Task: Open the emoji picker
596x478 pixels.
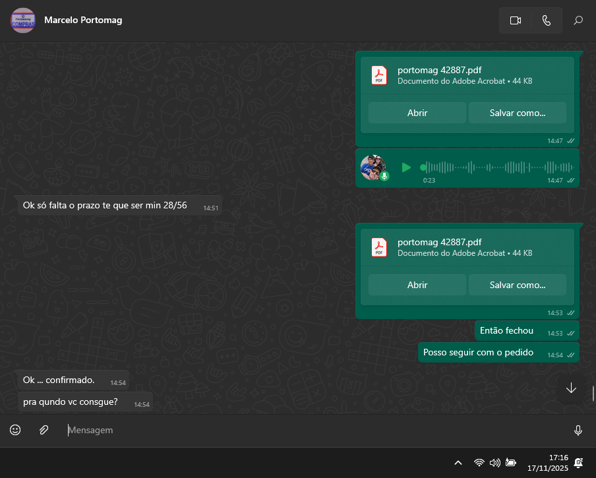Action: [x=15, y=430]
